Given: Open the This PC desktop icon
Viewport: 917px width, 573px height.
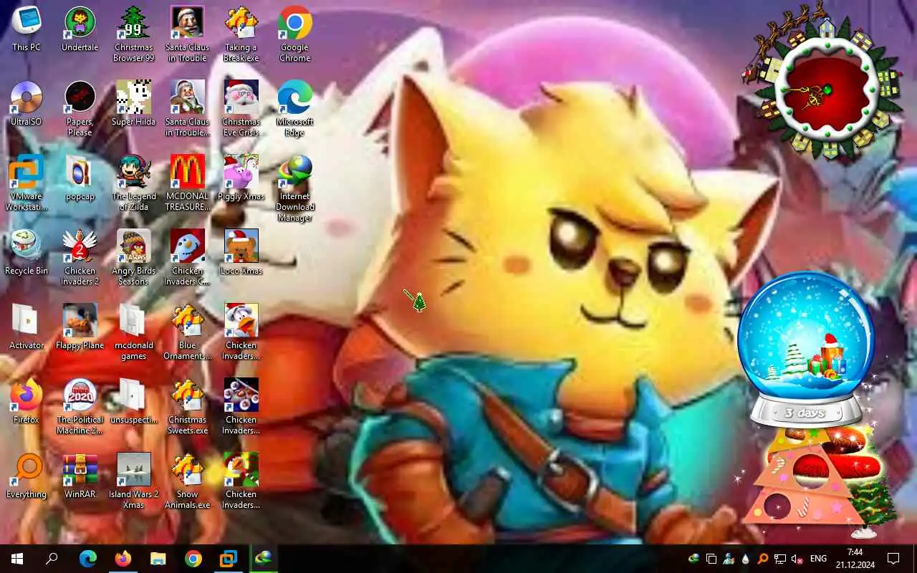Looking at the screenshot, I should point(27,29).
